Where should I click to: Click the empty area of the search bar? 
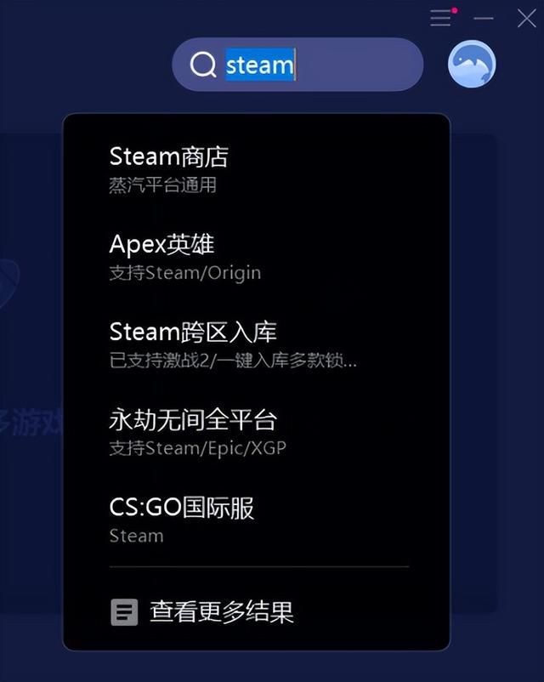coord(359,65)
